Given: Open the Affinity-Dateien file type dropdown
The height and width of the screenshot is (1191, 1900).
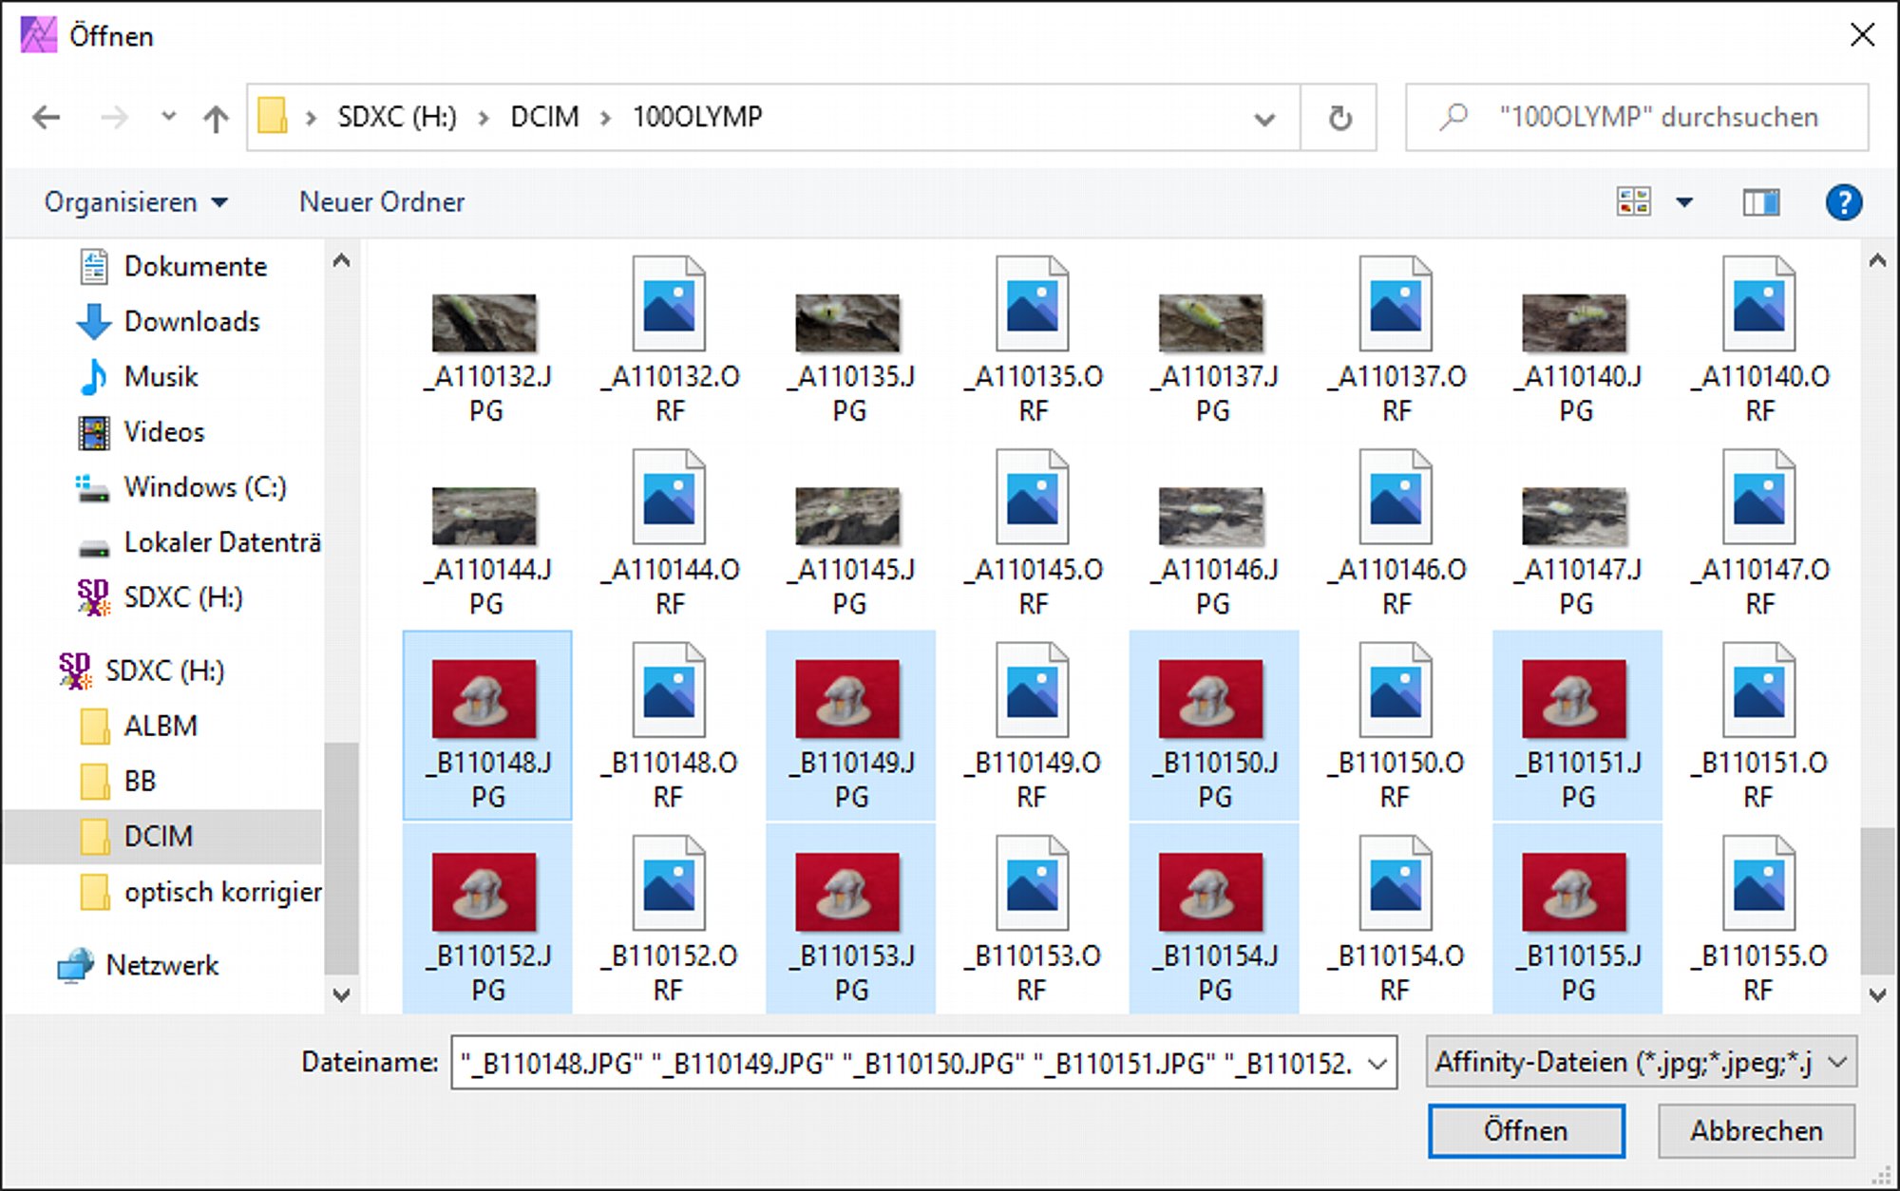Looking at the screenshot, I should (x=1641, y=1062).
